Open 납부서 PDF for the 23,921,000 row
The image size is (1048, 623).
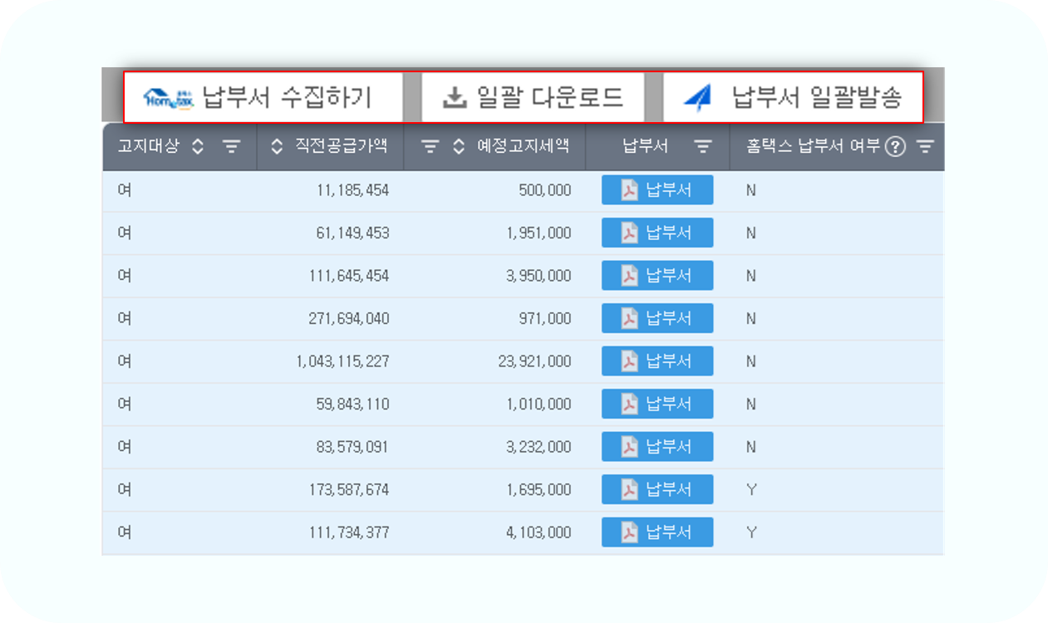point(657,361)
